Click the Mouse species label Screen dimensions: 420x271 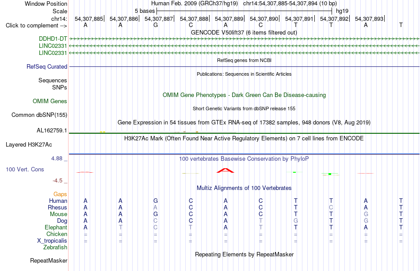point(58,214)
